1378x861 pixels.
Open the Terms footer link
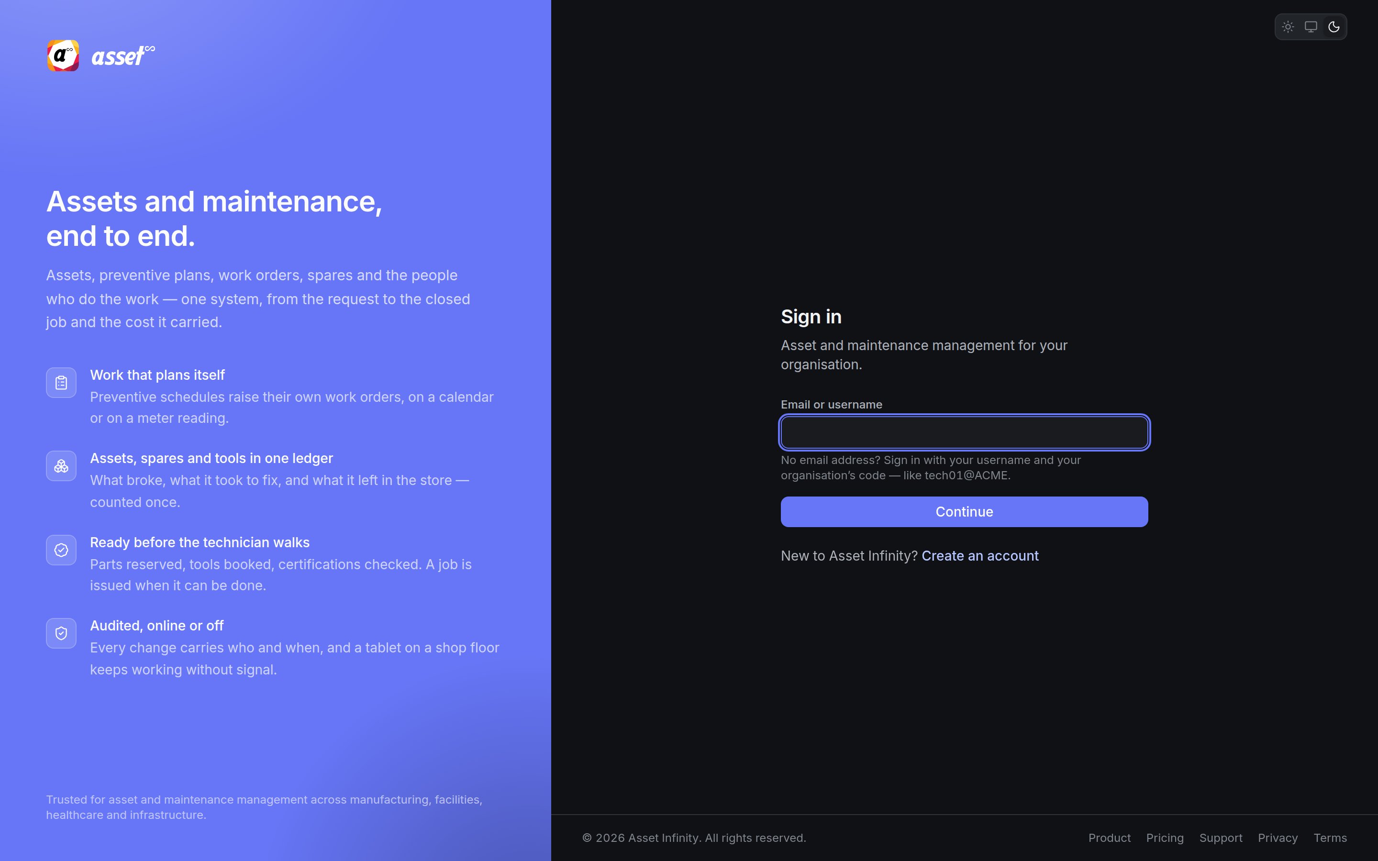click(x=1330, y=838)
